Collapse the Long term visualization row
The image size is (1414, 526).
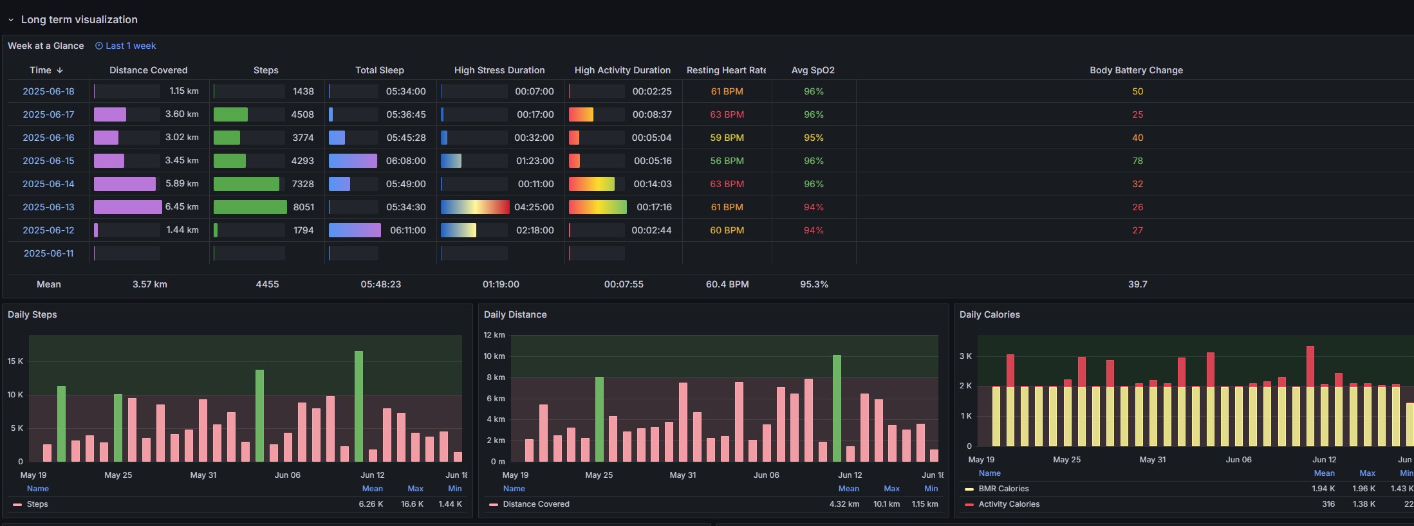coord(11,20)
